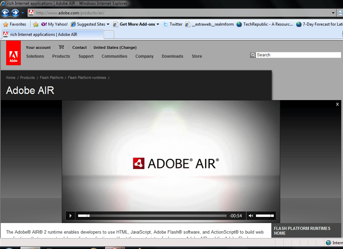This screenshot has height=249, width=343.
Task: Open 7-Day Forecast favorites link
Action: tap(319, 24)
